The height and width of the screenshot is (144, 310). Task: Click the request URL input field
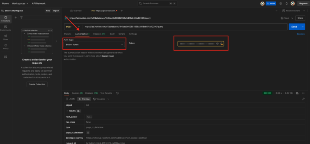[185, 27]
